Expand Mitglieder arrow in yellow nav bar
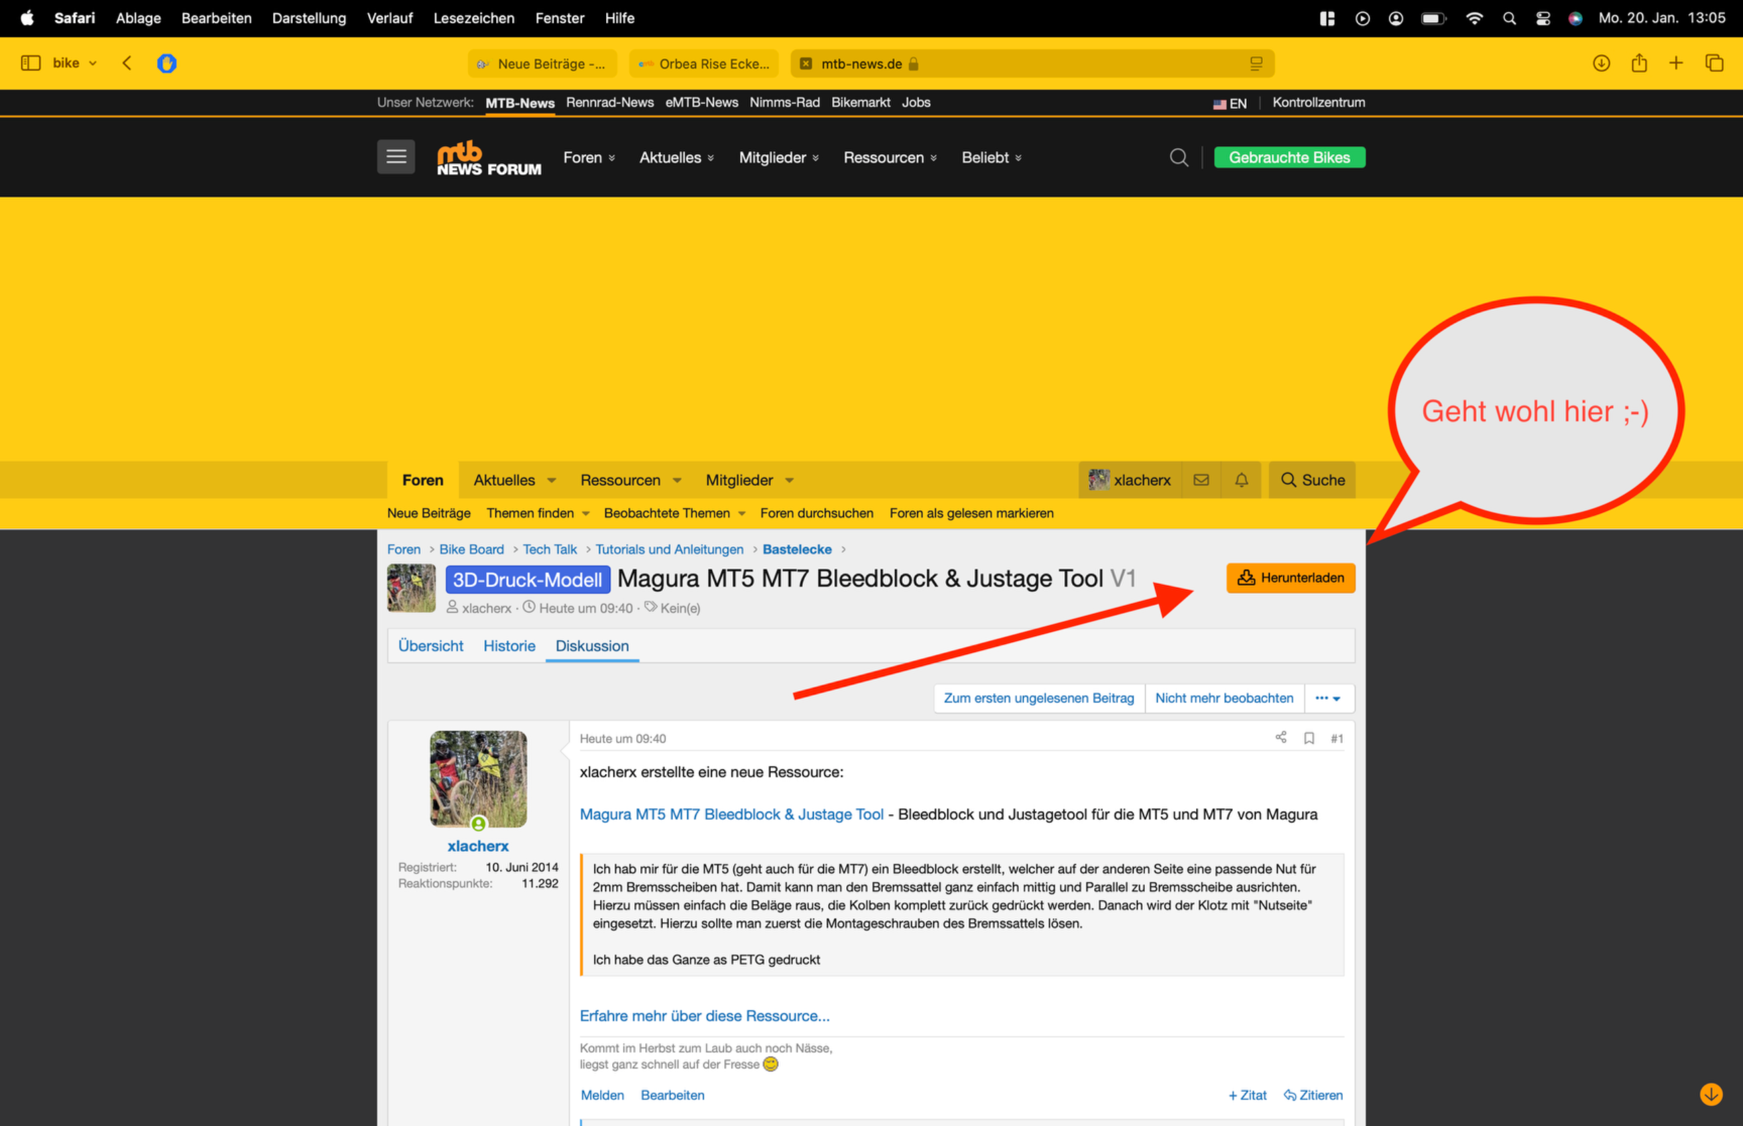The height and width of the screenshot is (1126, 1743). (x=790, y=481)
